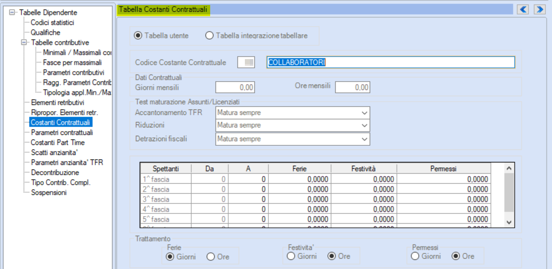Set Festivita' treatment to Giorni
The image size is (552, 269).
[x=302, y=256]
